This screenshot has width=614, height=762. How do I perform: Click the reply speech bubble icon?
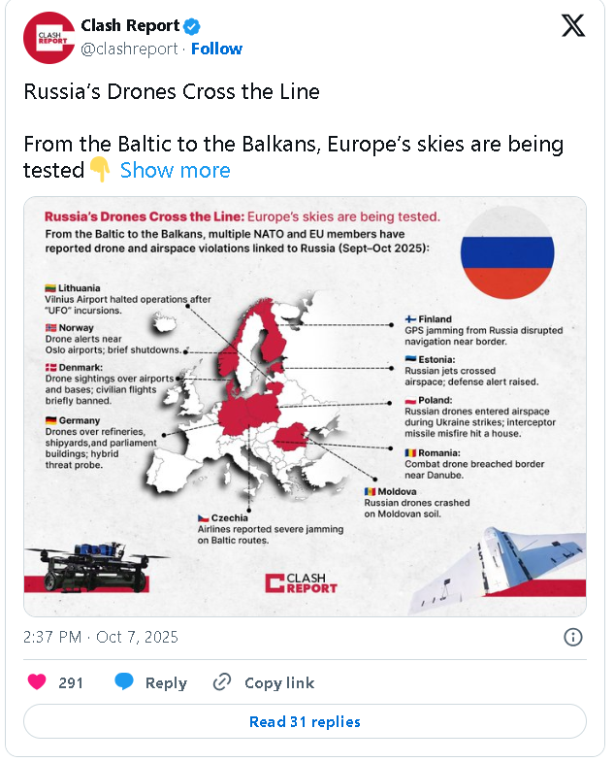click(124, 682)
